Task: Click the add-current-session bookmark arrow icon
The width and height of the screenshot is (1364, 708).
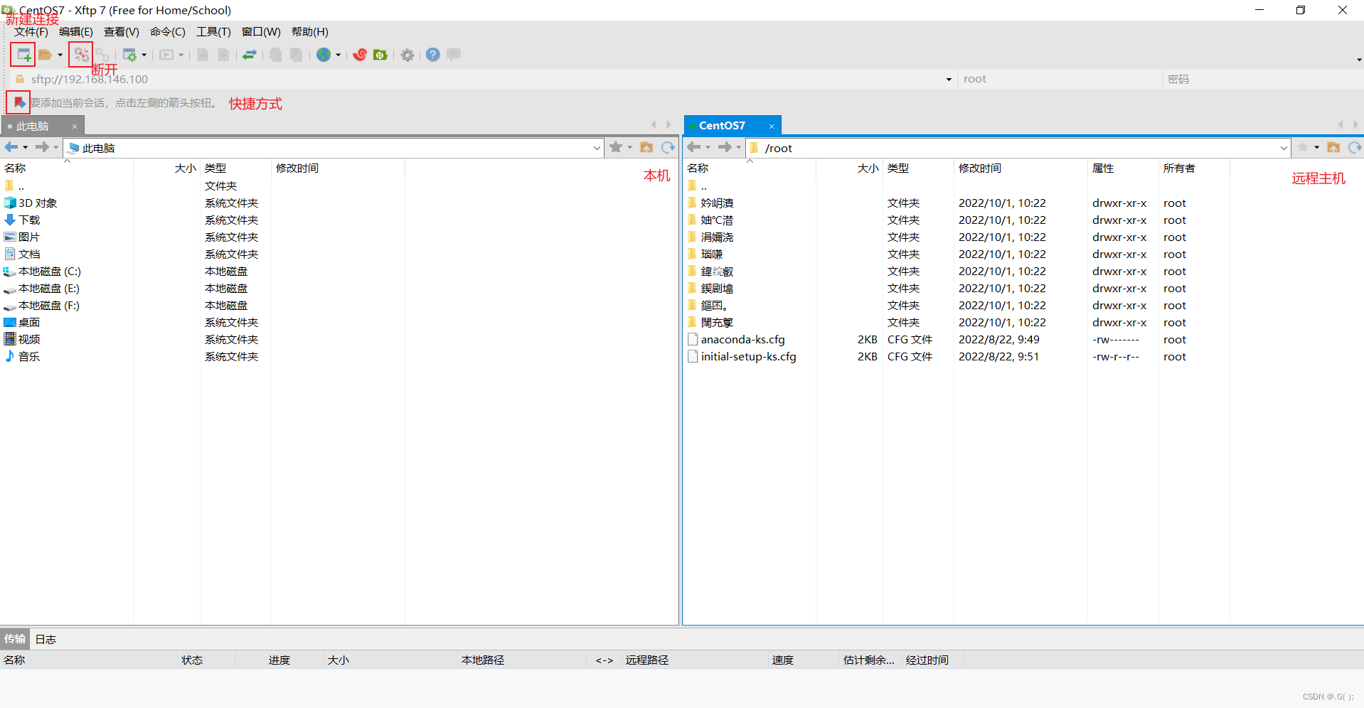Action: point(19,103)
